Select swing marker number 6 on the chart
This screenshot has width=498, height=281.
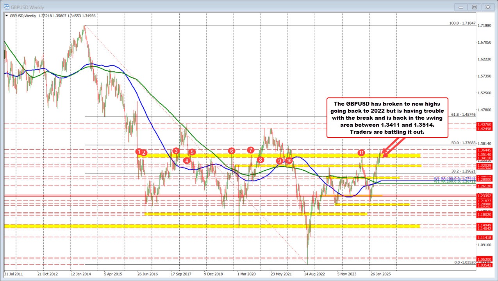231,150
